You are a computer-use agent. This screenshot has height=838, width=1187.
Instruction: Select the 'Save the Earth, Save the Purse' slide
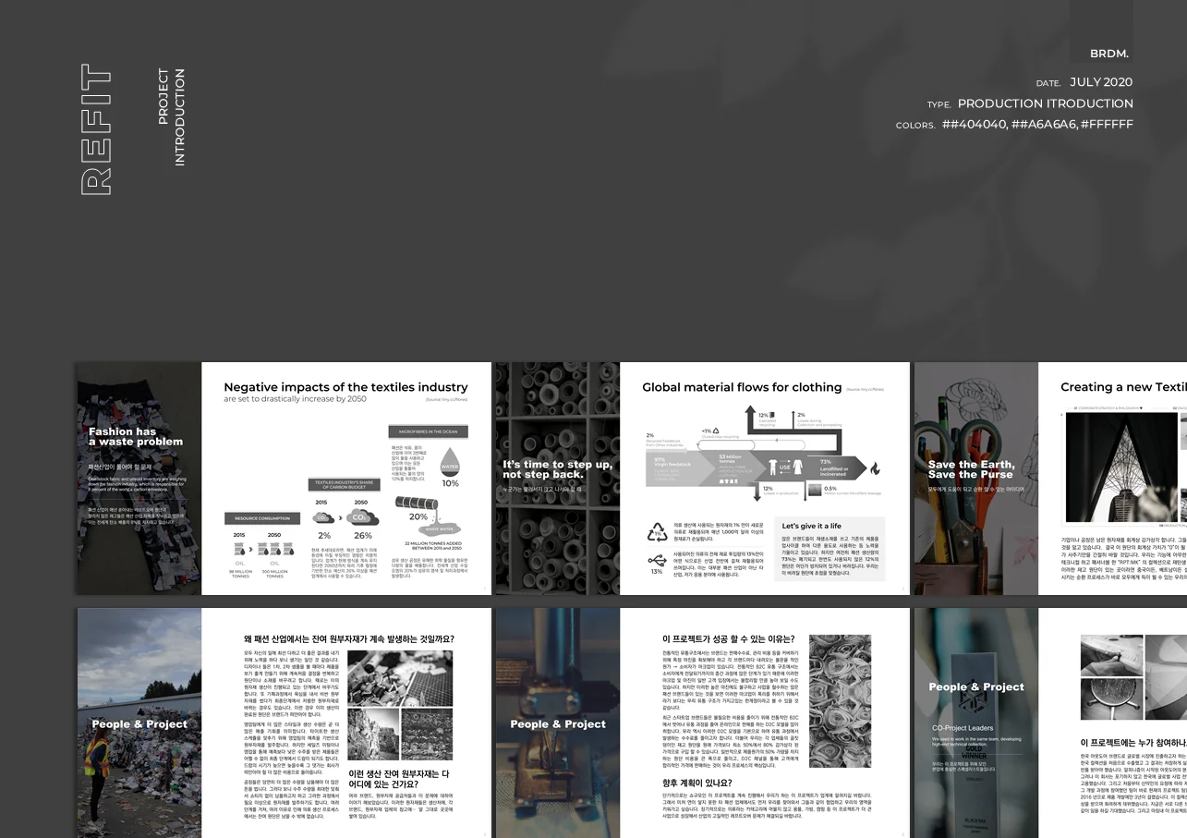point(975,478)
